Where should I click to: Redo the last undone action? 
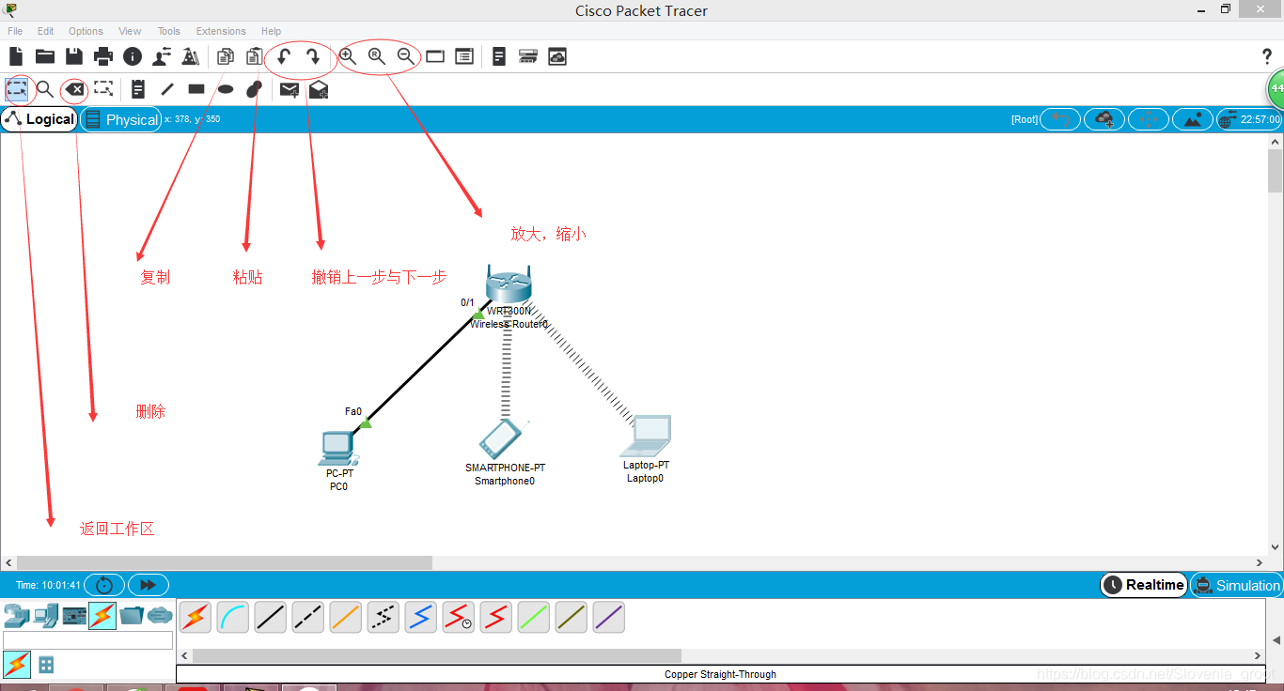313,57
